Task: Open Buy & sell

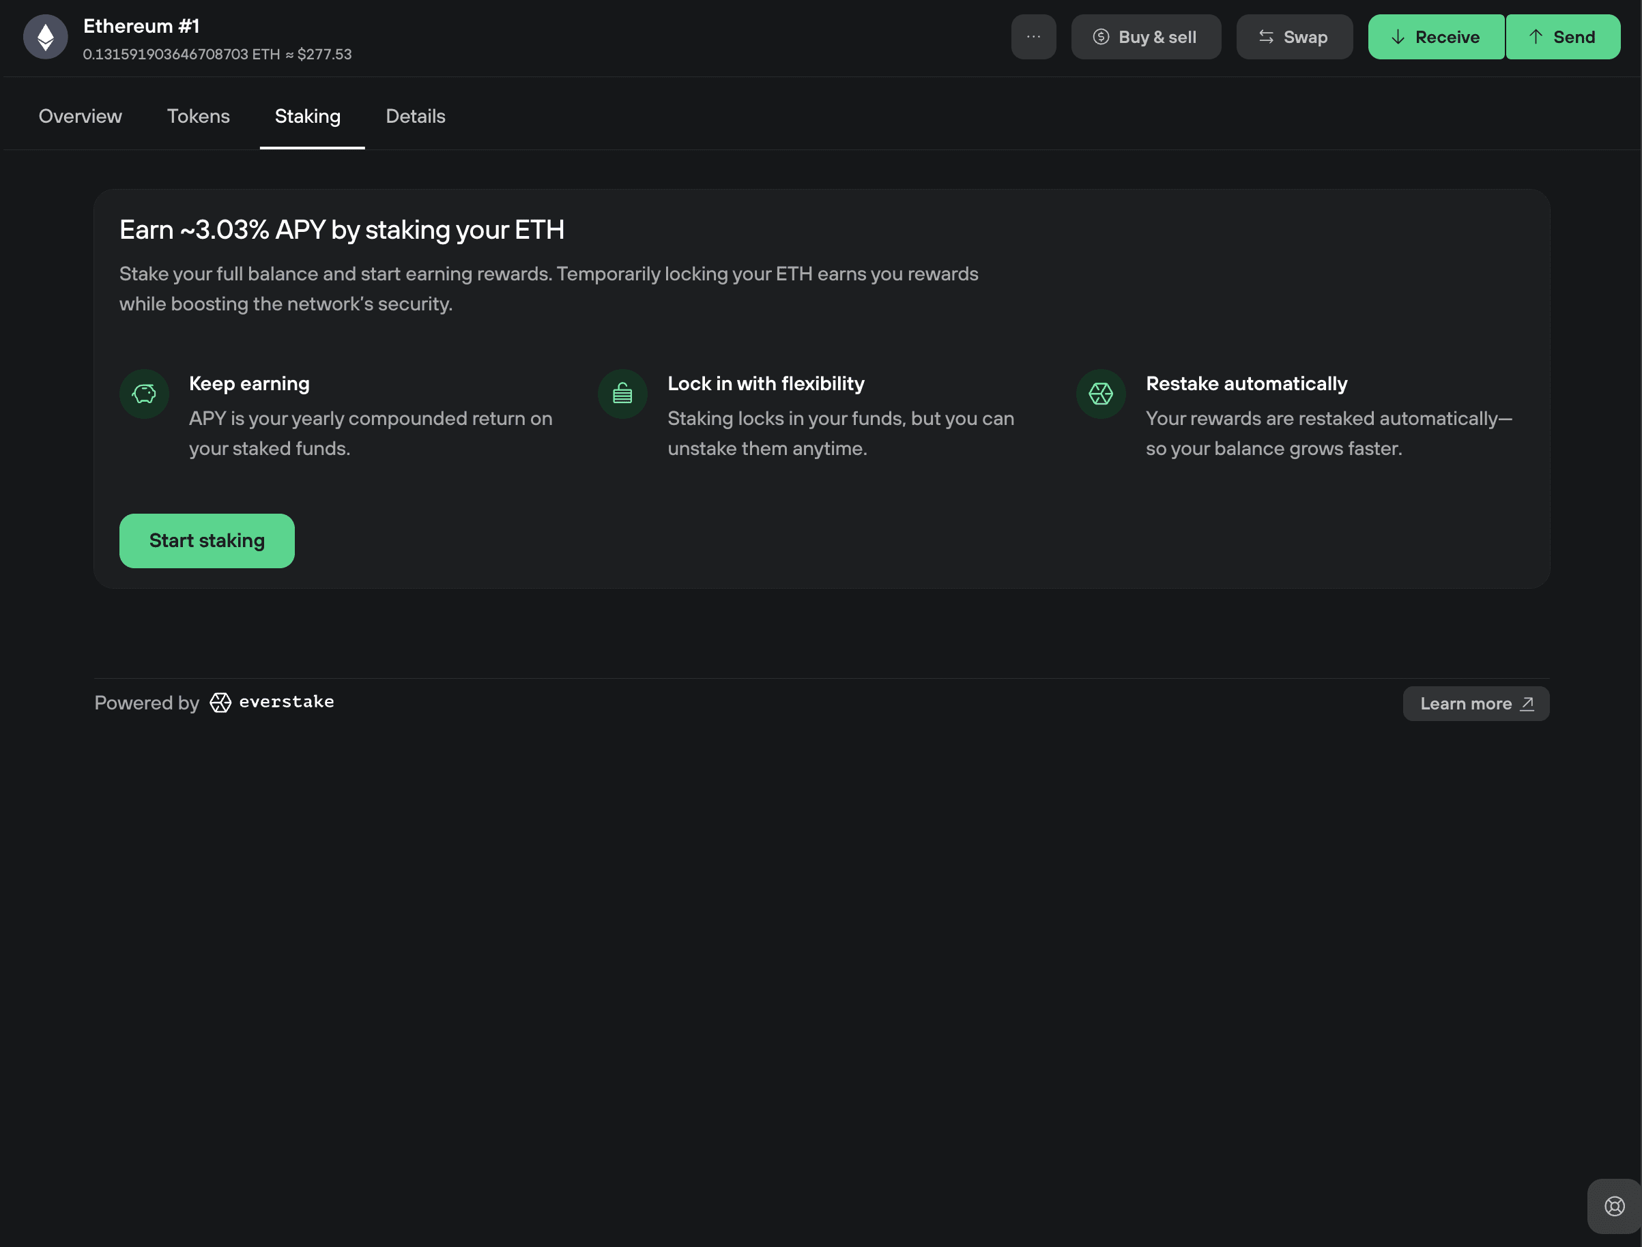Action: point(1145,37)
